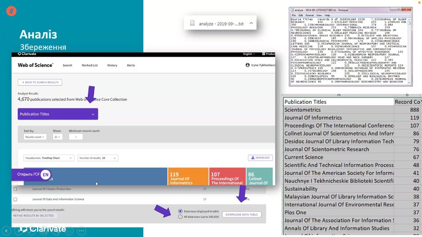Open View menu in Notepad
This screenshot has height=237, width=422.
tap(319, 15)
